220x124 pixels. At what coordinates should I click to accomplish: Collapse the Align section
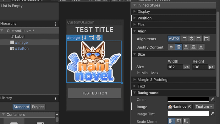point(135,31)
